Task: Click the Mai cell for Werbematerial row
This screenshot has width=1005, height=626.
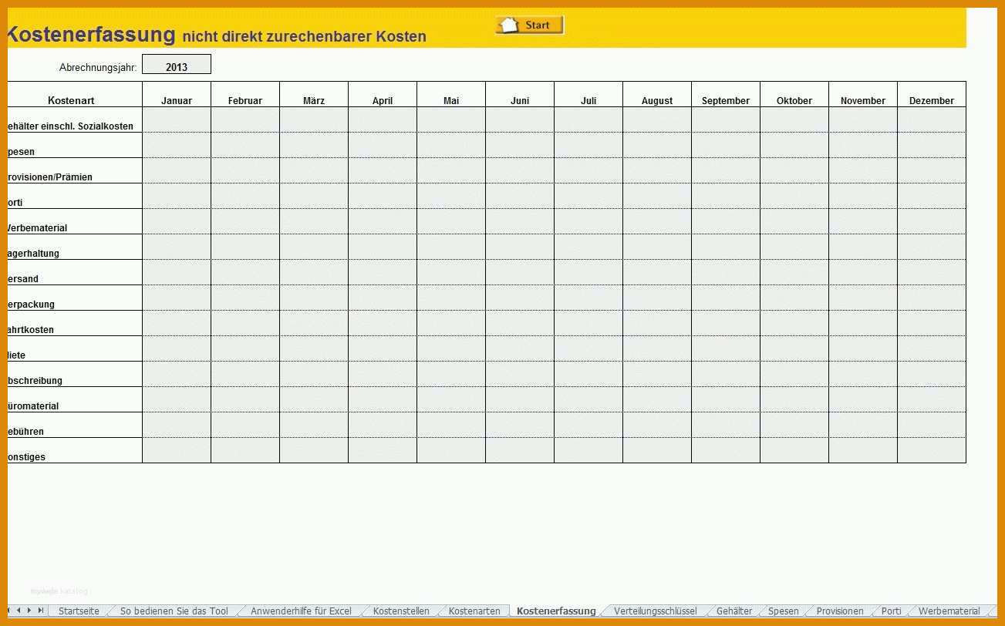Action: click(451, 221)
